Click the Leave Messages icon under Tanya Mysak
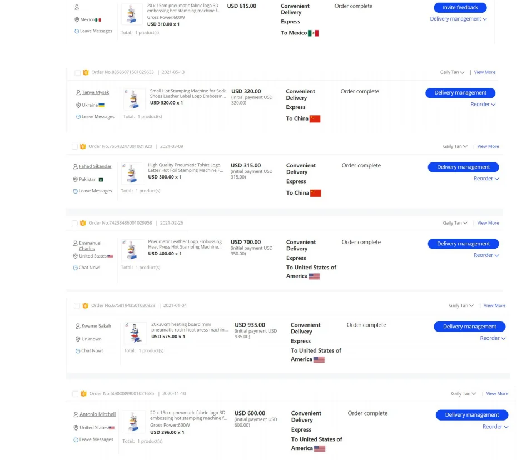This screenshot has width=517, height=460. 78,117
